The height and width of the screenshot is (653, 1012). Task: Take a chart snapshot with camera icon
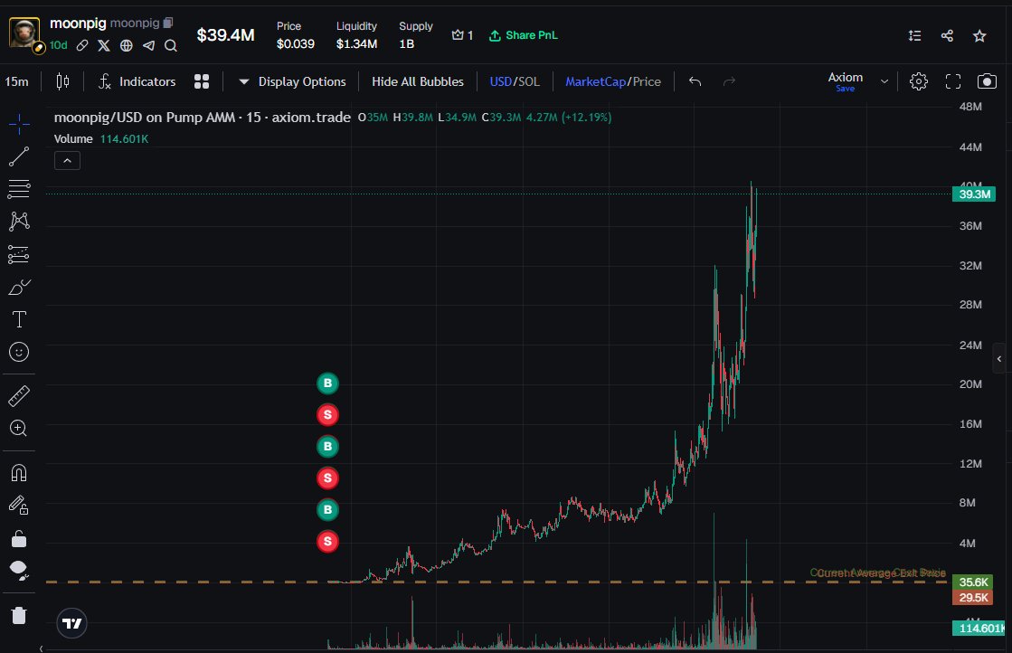coord(986,81)
